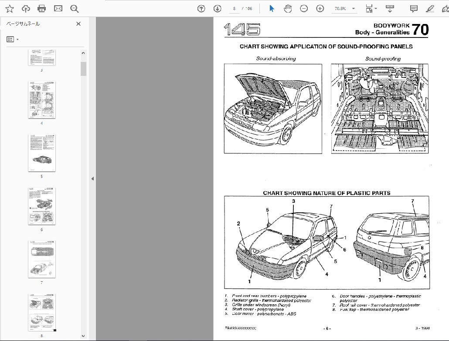Click the 'PA493000000000' footer code
Viewport: 449px width, 341px height.
point(241,328)
